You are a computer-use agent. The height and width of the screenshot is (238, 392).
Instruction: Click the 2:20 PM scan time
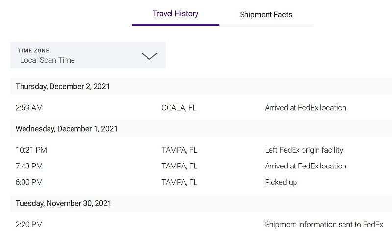point(29,224)
